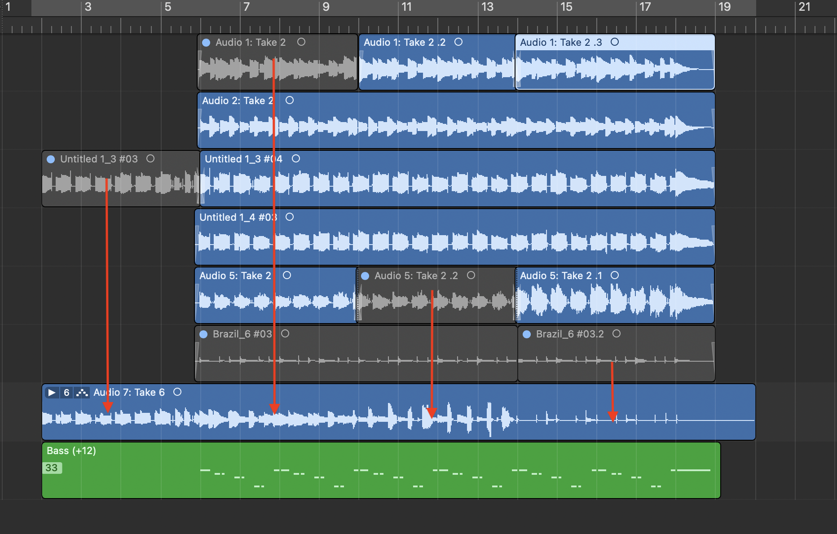837x534 pixels.
Task: Click the "Bass (+12)" region name
Action: click(x=71, y=451)
